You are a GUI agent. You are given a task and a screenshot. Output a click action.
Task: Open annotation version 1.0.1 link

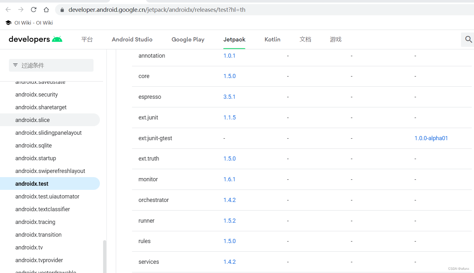[x=229, y=56]
